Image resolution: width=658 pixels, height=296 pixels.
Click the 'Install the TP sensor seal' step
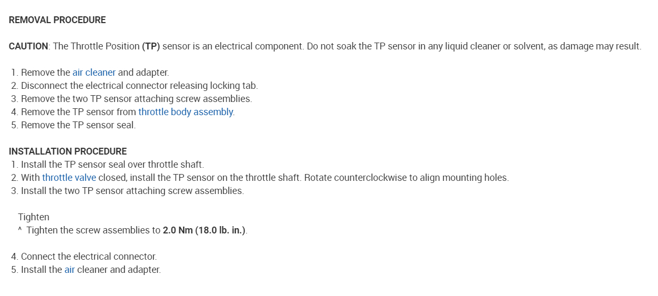(112, 165)
